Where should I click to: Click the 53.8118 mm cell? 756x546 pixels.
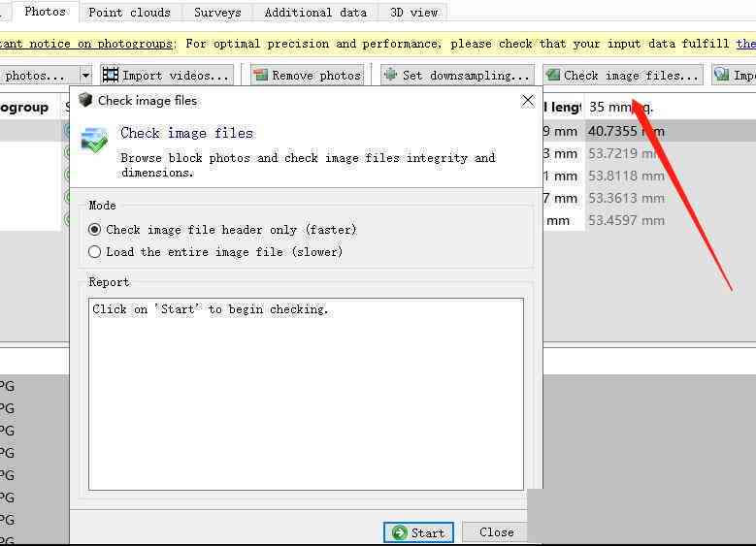pos(626,176)
